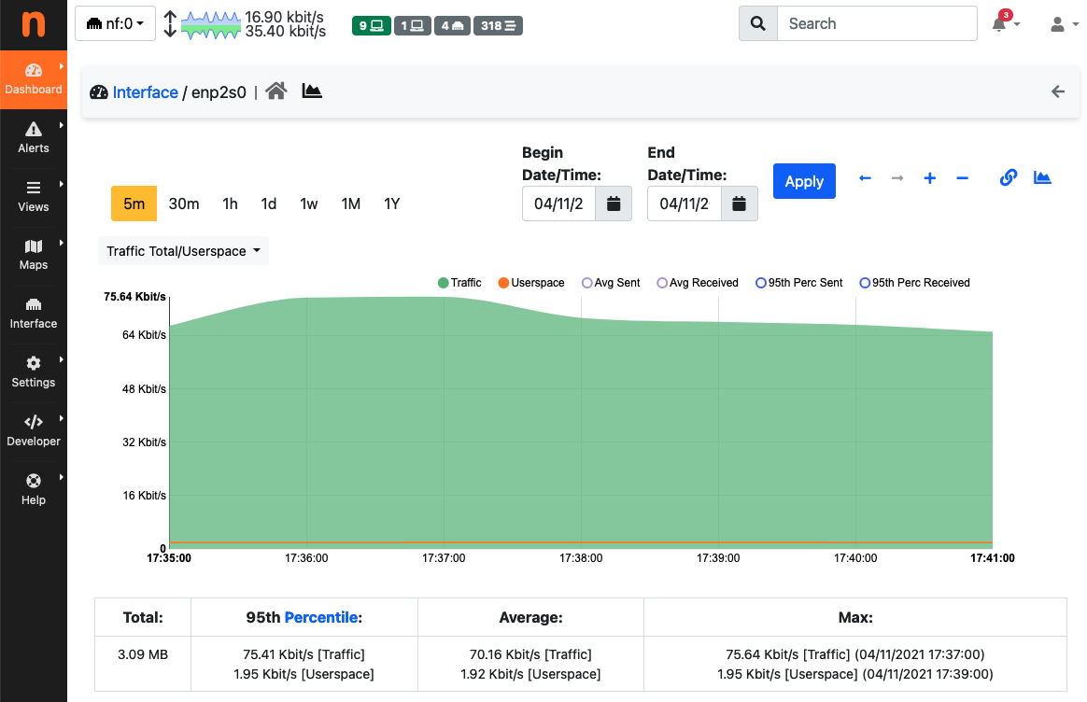
Task: Open the Views sidebar menu
Action: 34,197
